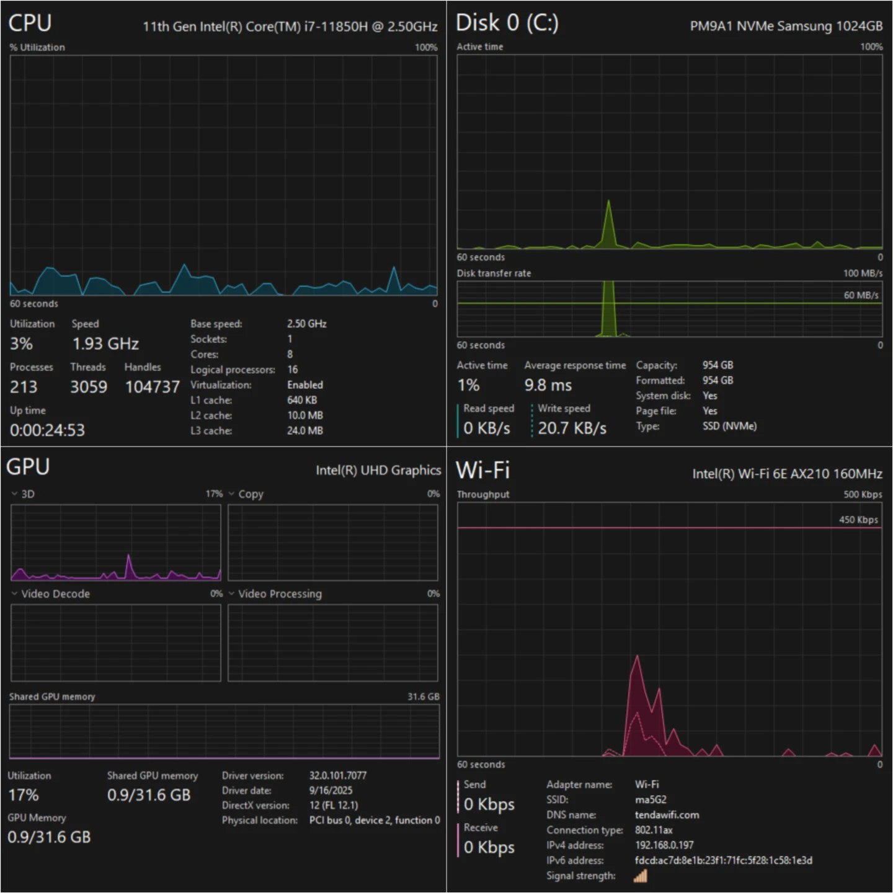Screen dimensions: 893x893
Task: Click the Wi-Fi signal strength bars icon
Action: pos(641,876)
